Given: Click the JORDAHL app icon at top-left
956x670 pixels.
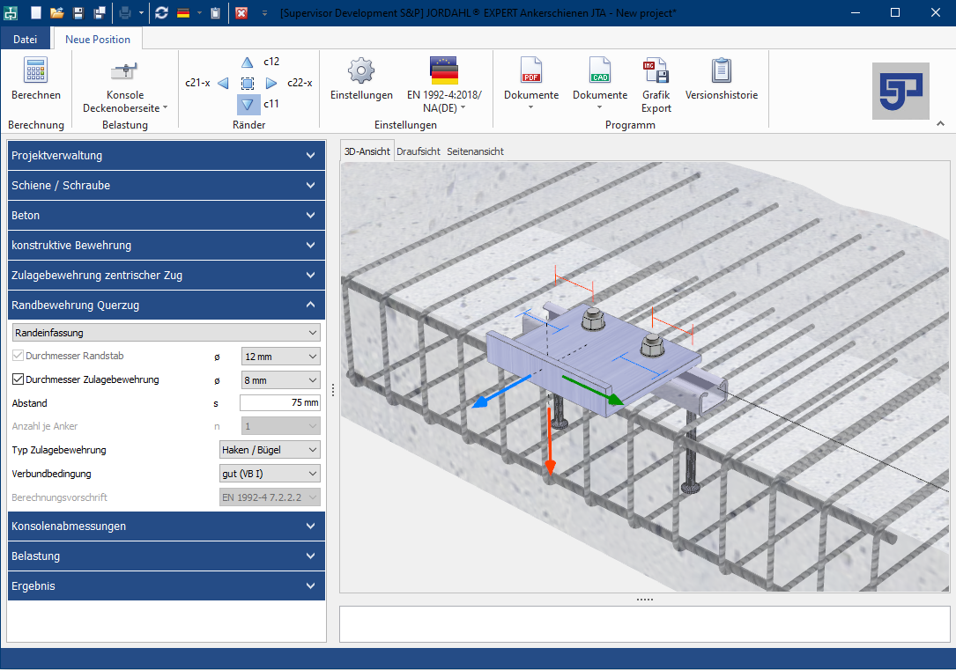Looking at the screenshot, I should (11, 13).
